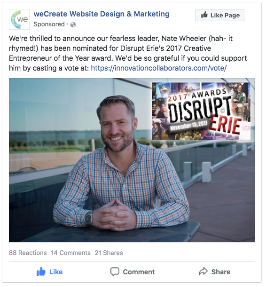Image resolution: width=266 pixels, height=287 pixels.
Task: Click the Comment text button
Action: (x=139, y=272)
